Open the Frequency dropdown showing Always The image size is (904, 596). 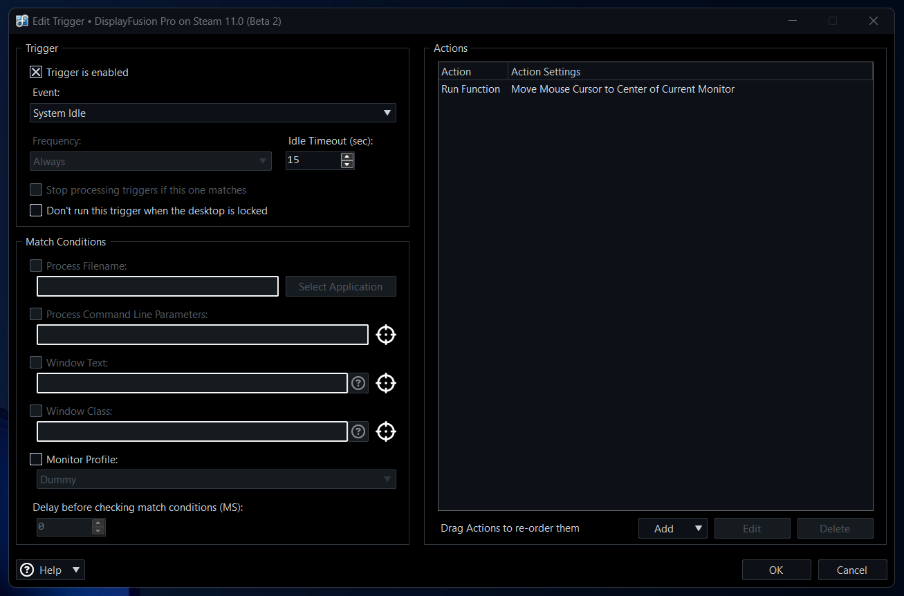151,161
